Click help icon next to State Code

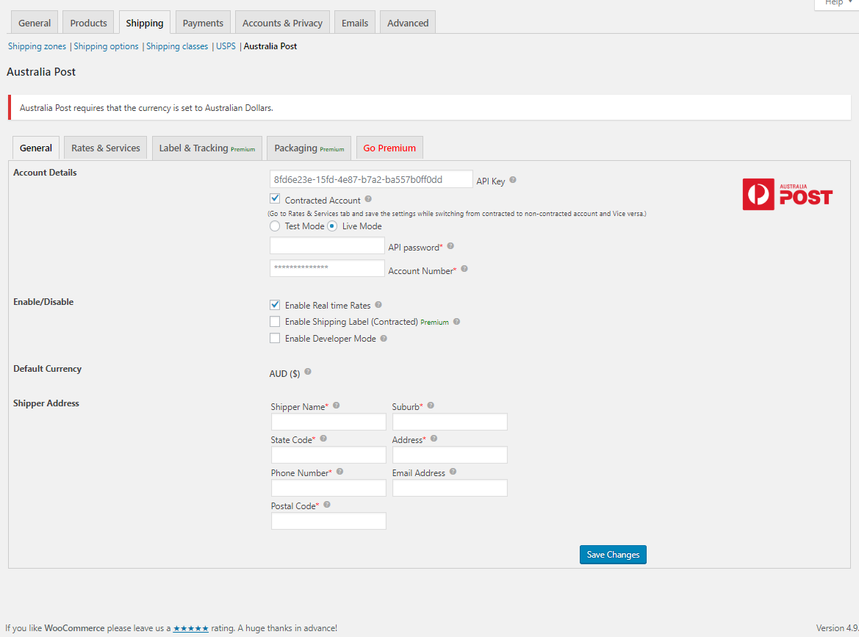point(323,438)
